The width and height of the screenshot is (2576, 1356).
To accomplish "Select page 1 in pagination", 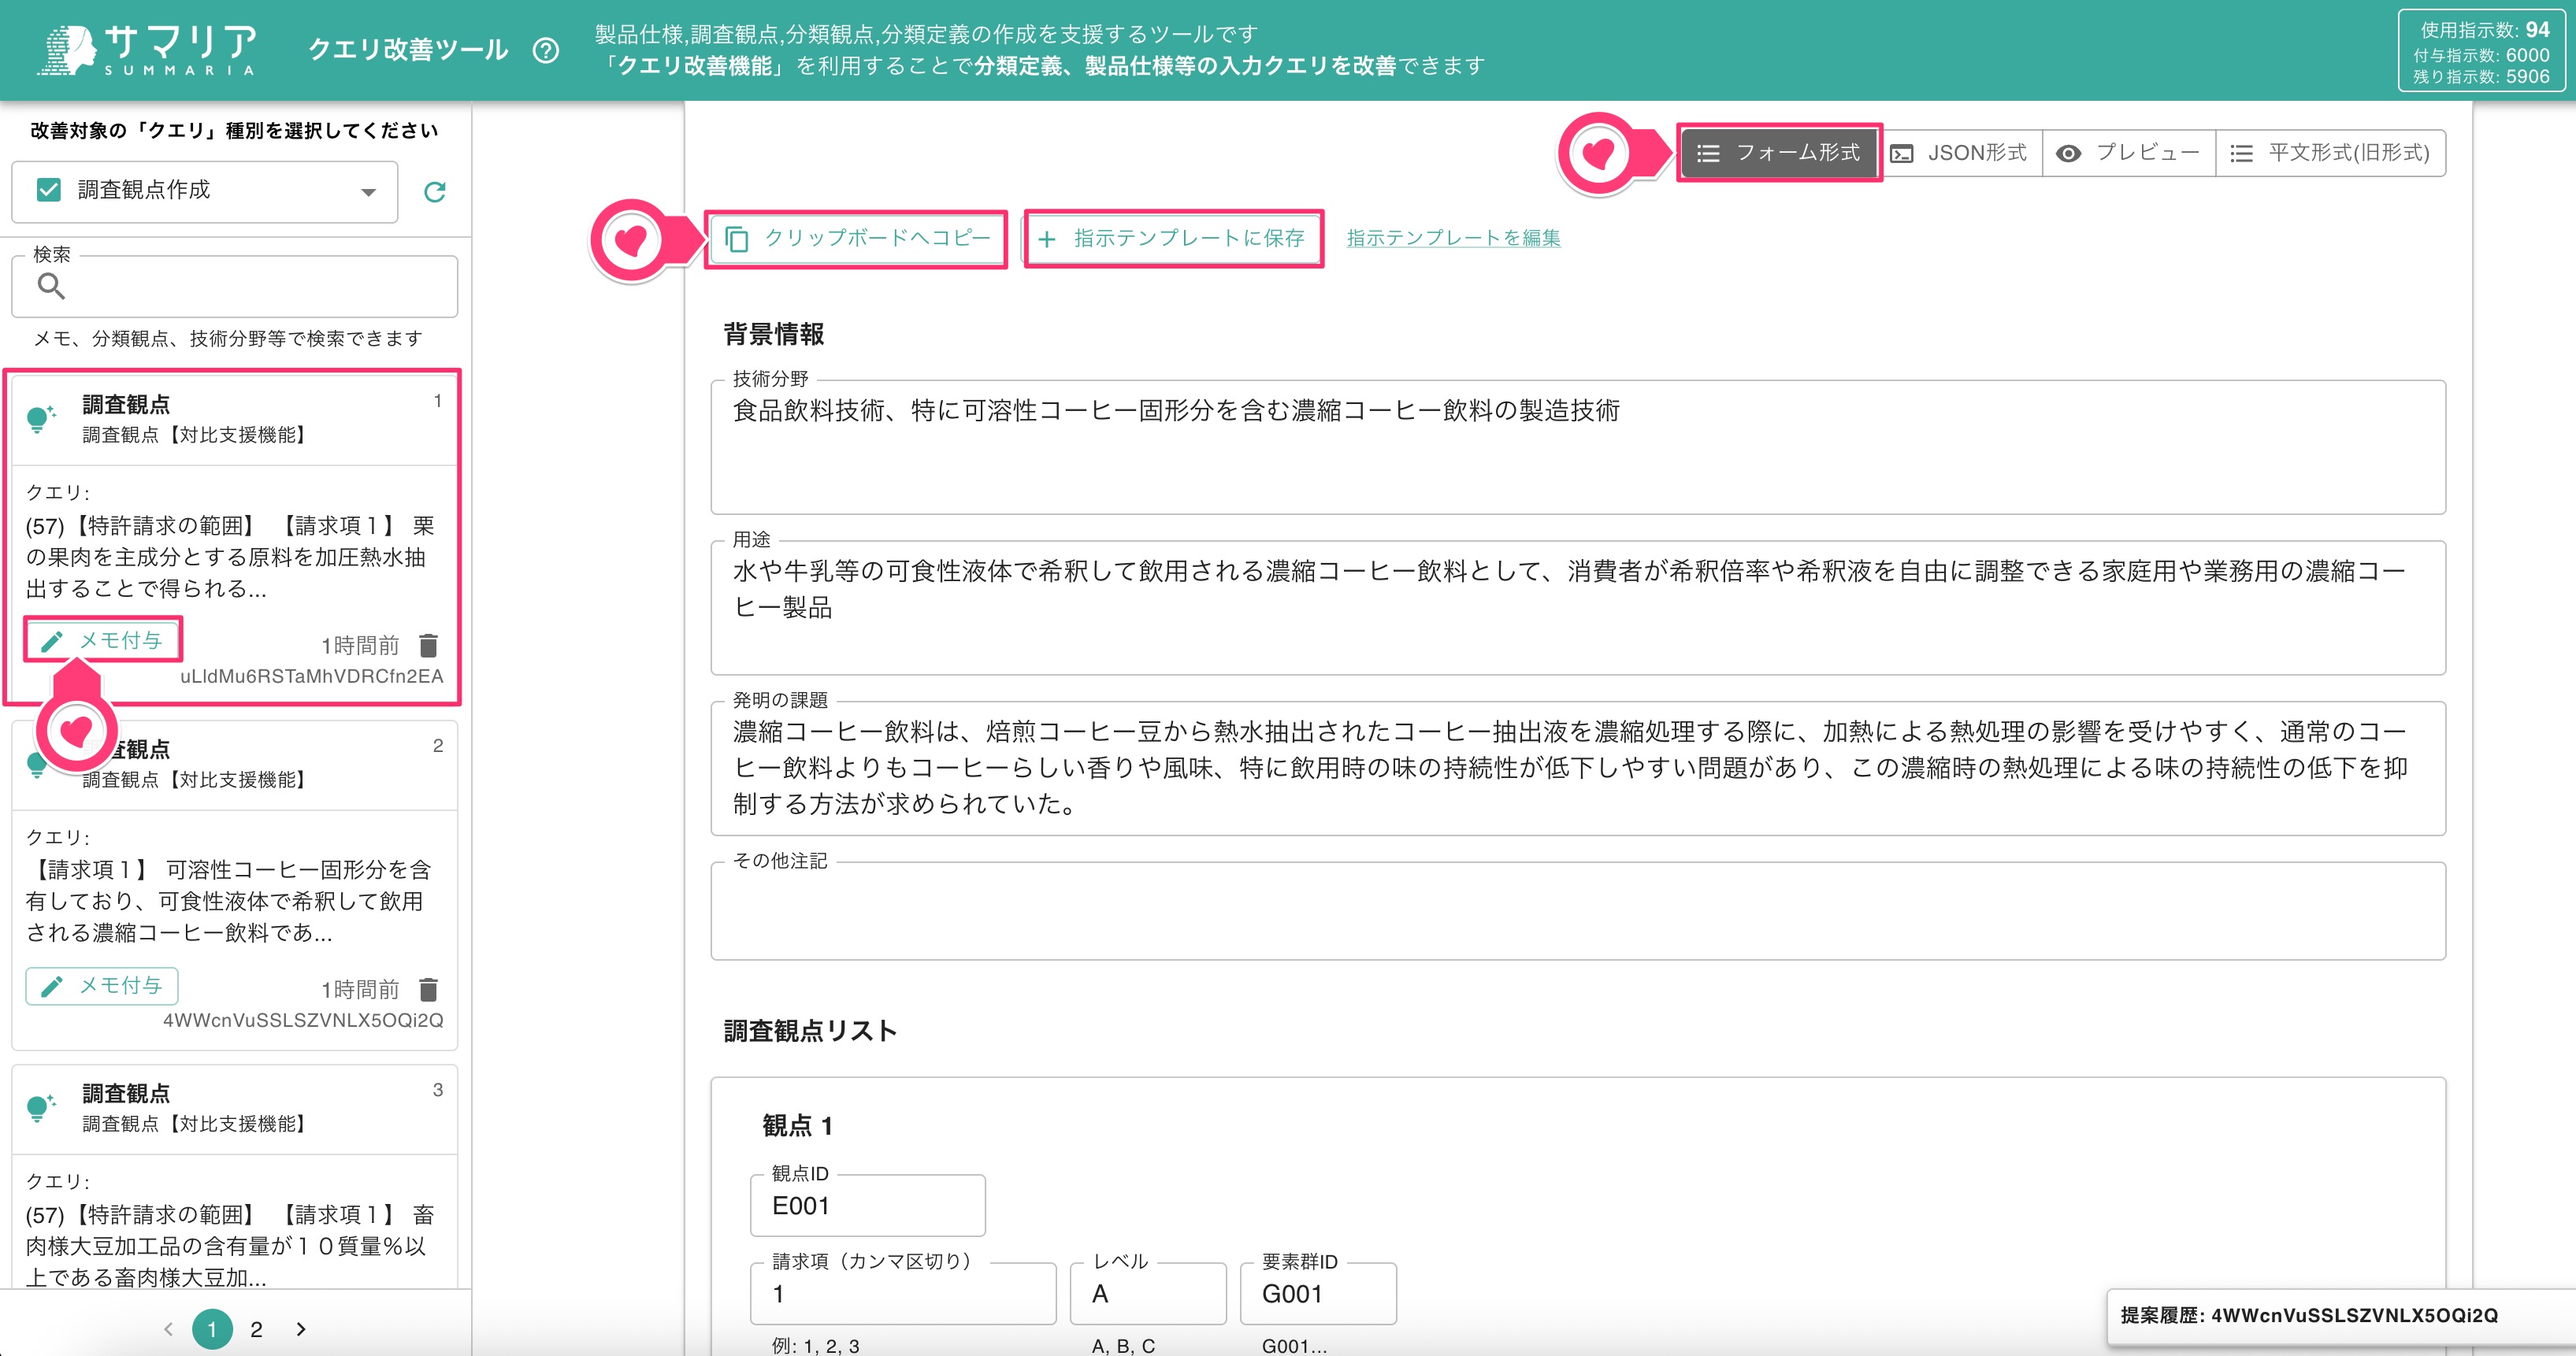I will click(x=212, y=1329).
